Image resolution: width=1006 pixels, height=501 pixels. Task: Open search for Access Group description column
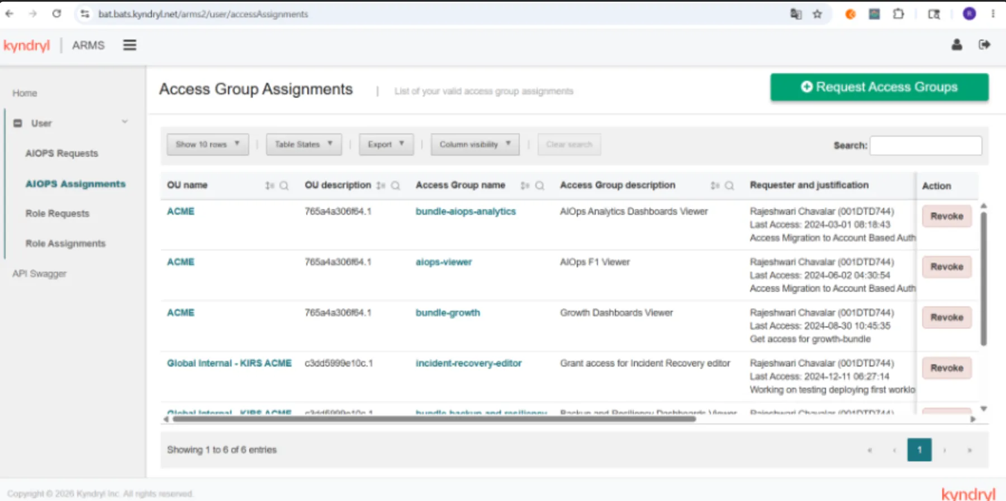[x=729, y=186]
